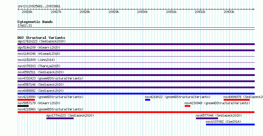
Task: Click the thin line under nsv1140246
Action: (136, 57)
